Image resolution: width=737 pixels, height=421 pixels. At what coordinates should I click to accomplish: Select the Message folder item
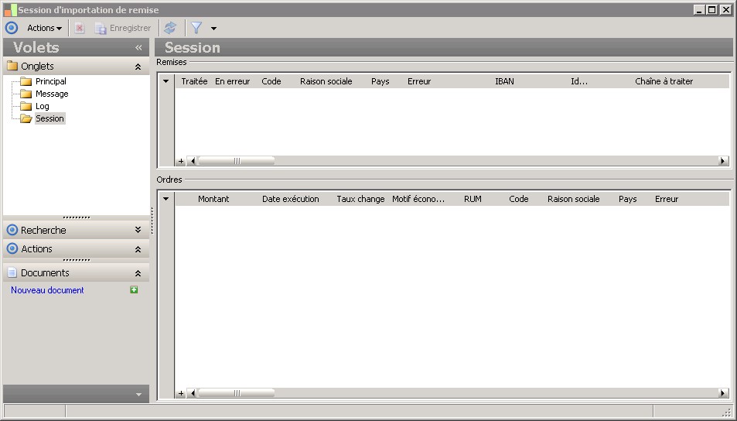coord(52,94)
